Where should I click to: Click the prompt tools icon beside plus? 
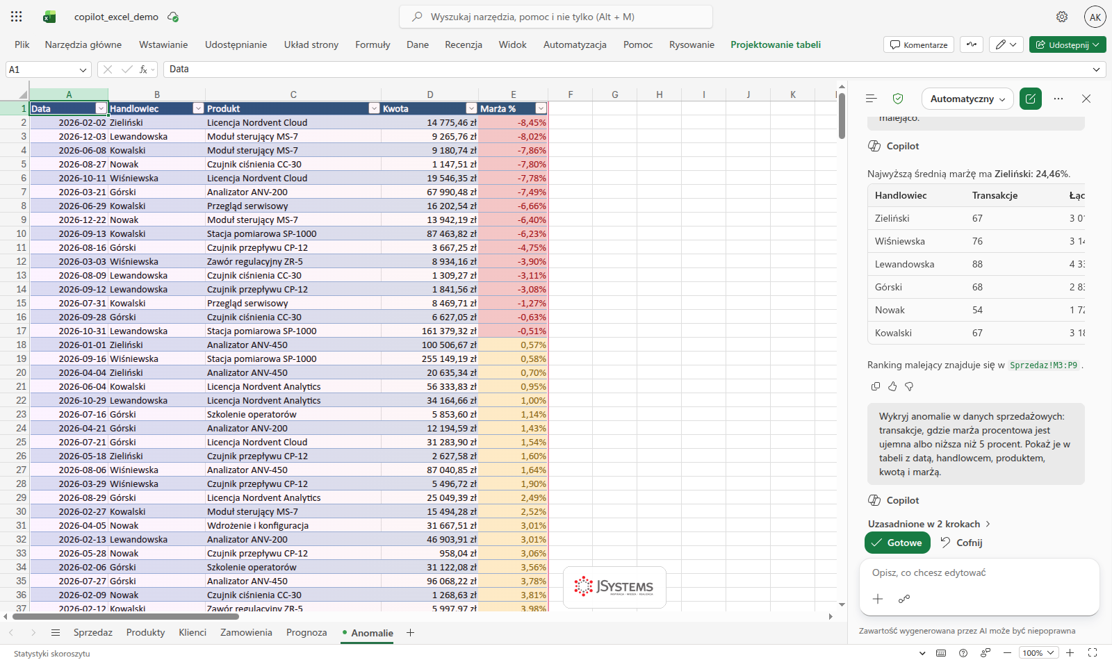click(x=904, y=599)
